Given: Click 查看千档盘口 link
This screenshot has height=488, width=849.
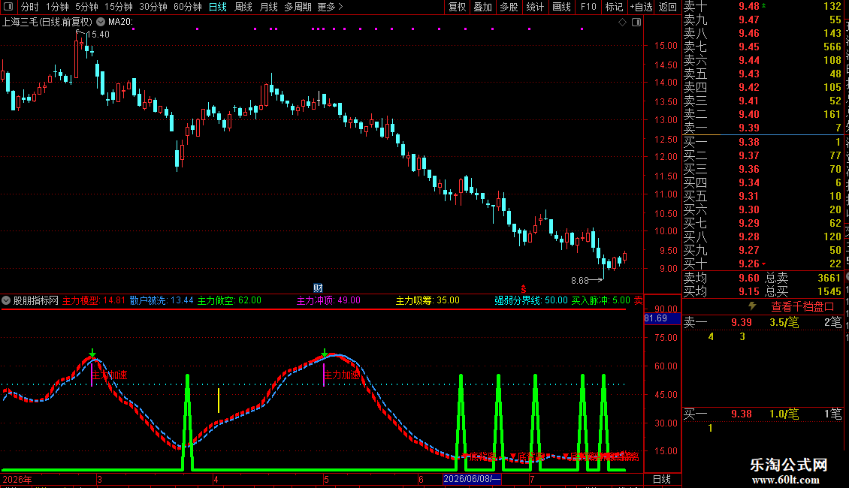Looking at the screenshot, I should [x=802, y=307].
